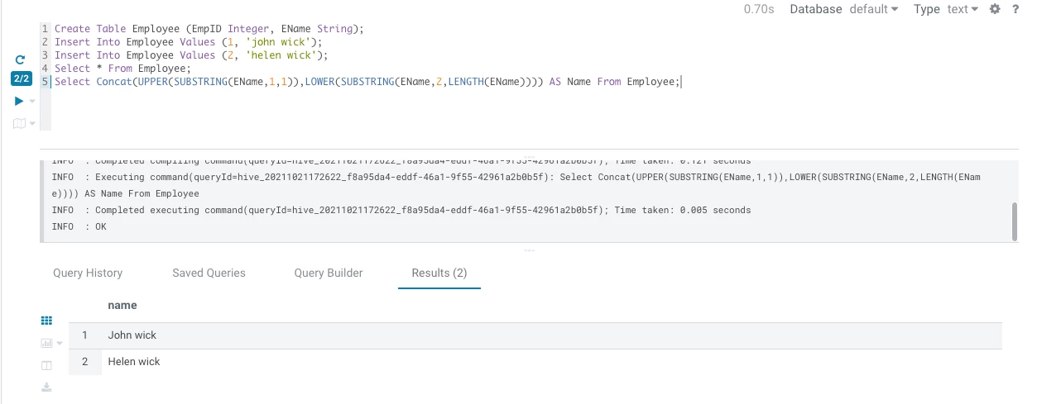This screenshot has height=404, width=1061.
Task: Show results in grid view icon
Action: pos(46,321)
